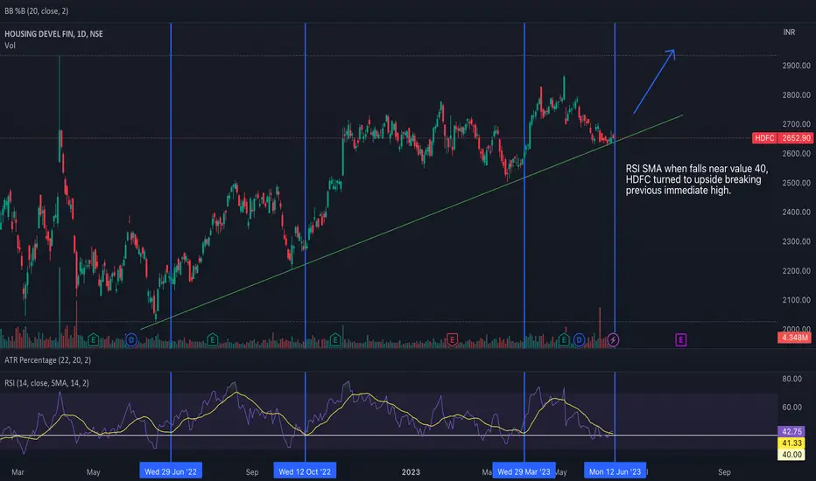Click the 2800.00 price scale label
This screenshot has height=481, width=816.
(x=796, y=94)
